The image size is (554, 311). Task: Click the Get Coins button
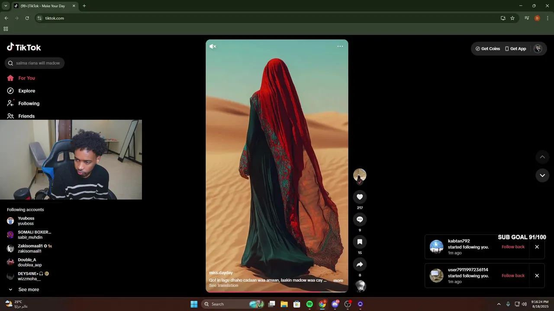click(x=488, y=49)
